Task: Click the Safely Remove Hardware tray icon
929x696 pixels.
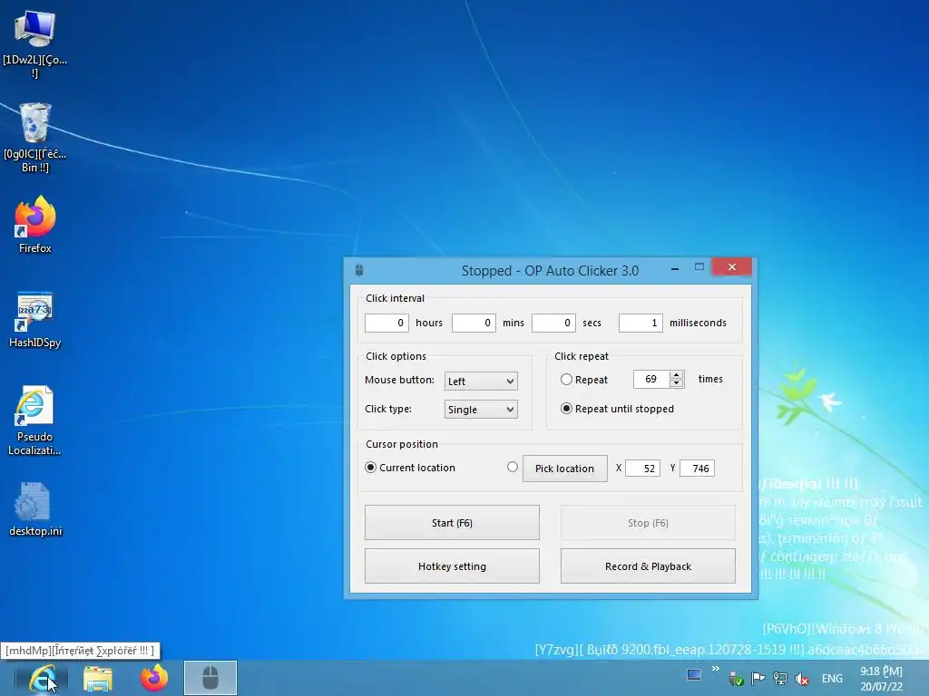Action: click(x=736, y=679)
